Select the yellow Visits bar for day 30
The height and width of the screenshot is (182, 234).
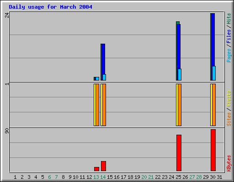point(211,105)
